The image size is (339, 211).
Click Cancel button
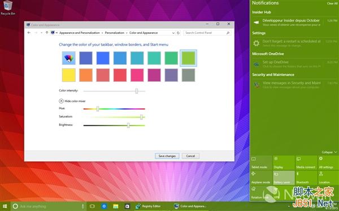tap(190, 156)
